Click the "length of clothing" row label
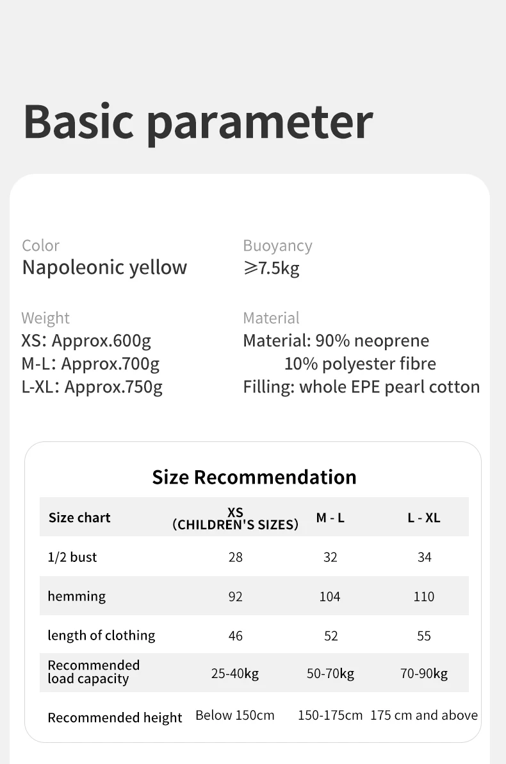Screen dimensions: 506x764 101,635
